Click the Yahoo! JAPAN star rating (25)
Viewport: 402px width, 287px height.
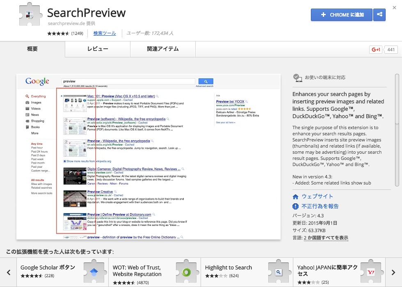308,282
